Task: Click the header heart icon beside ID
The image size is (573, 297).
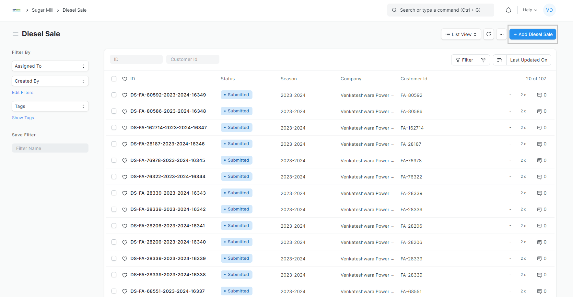Action: (124, 79)
